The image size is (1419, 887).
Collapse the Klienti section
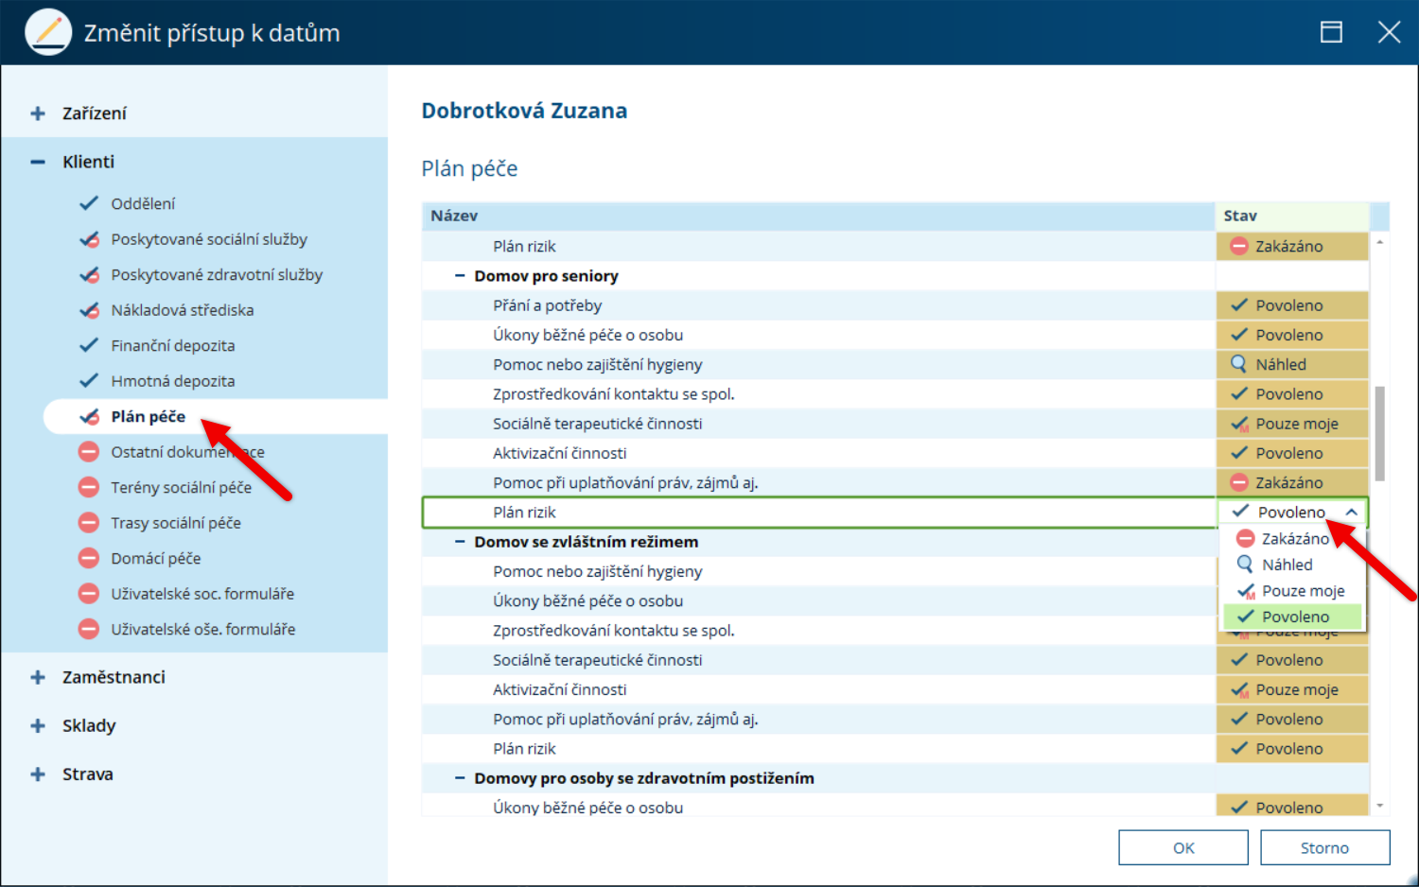38,162
